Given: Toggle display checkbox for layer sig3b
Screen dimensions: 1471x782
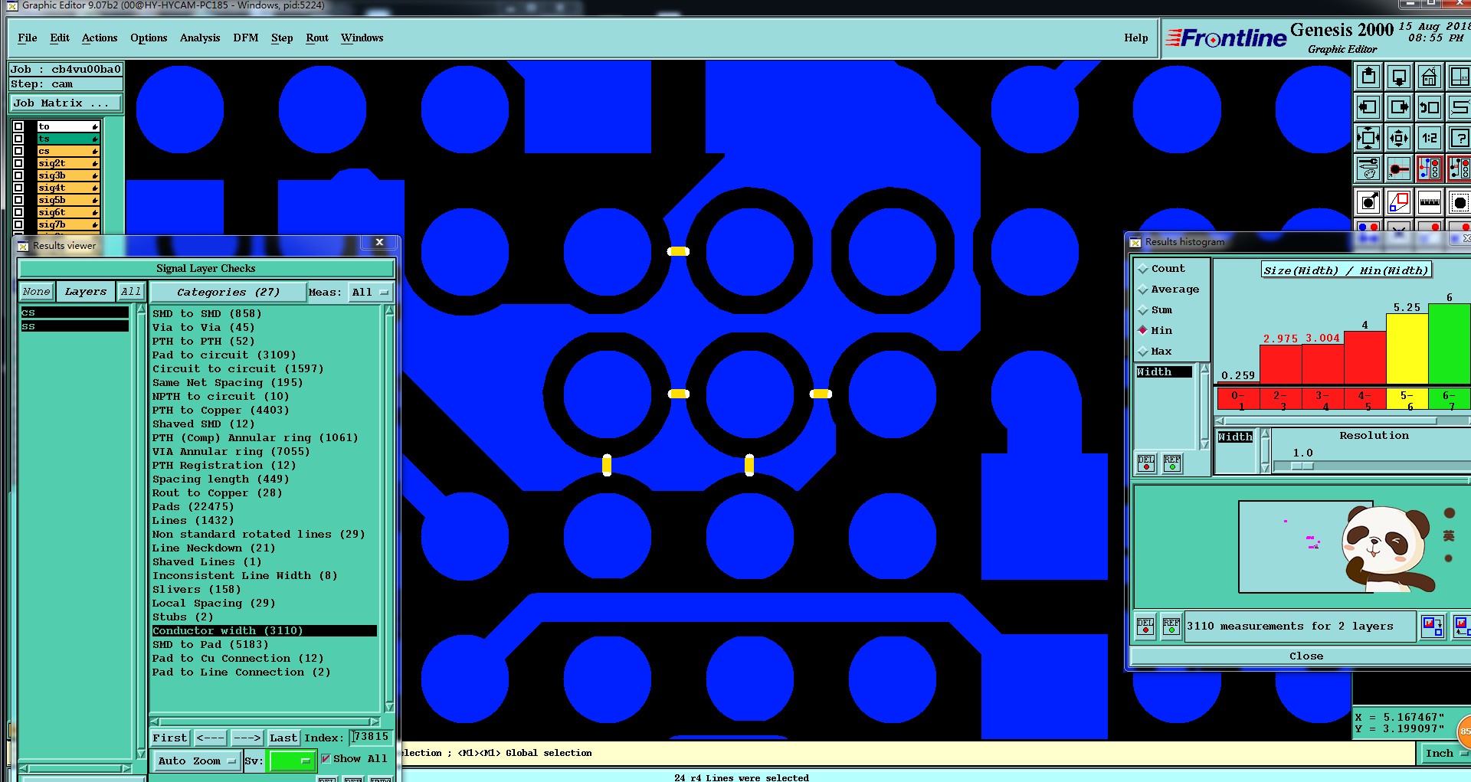Looking at the screenshot, I should 18,175.
